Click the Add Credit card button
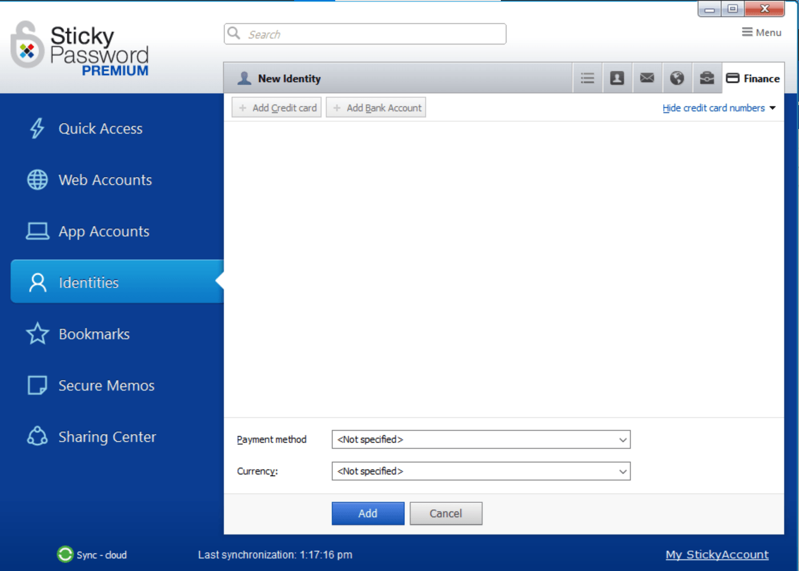This screenshot has width=799, height=571. point(276,107)
